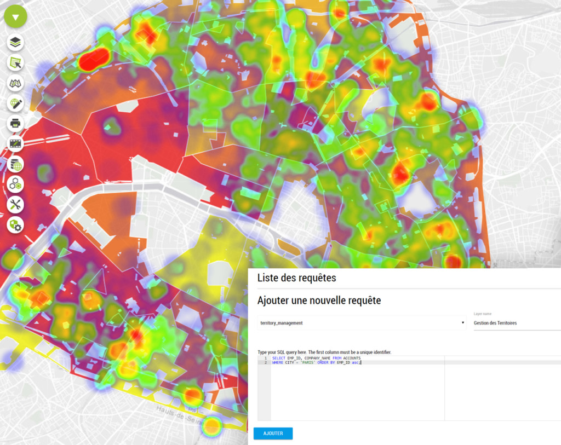The width and height of the screenshot is (561, 445).
Task: Click the 'Liste des requêtes' heading
Action: coord(296,278)
